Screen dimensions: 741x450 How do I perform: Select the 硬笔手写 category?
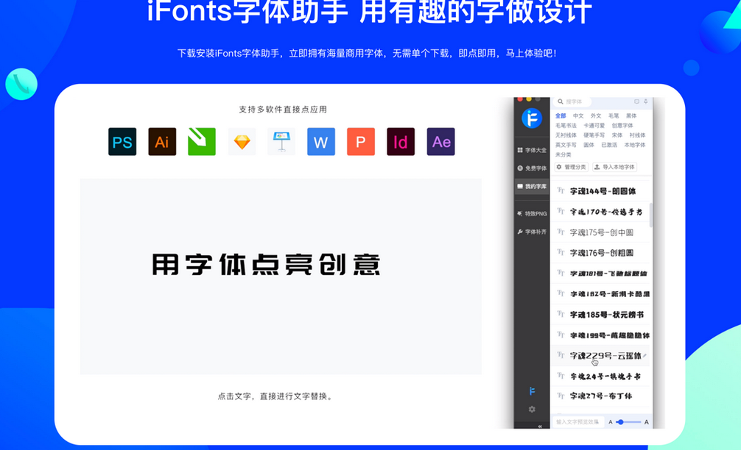click(594, 135)
